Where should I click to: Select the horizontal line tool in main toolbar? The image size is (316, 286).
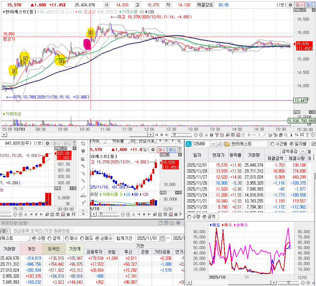click(254, 135)
